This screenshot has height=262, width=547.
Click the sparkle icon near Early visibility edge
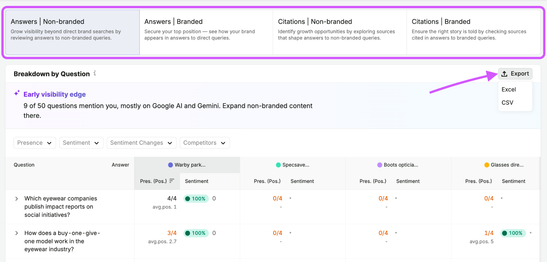[17, 93]
